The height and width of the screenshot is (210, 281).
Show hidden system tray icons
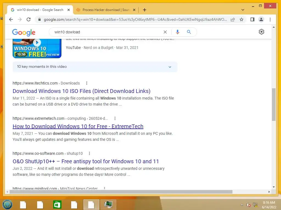[242, 205]
